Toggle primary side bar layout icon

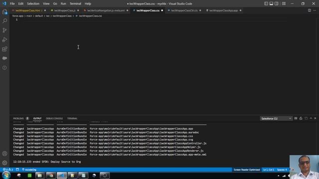266,3
